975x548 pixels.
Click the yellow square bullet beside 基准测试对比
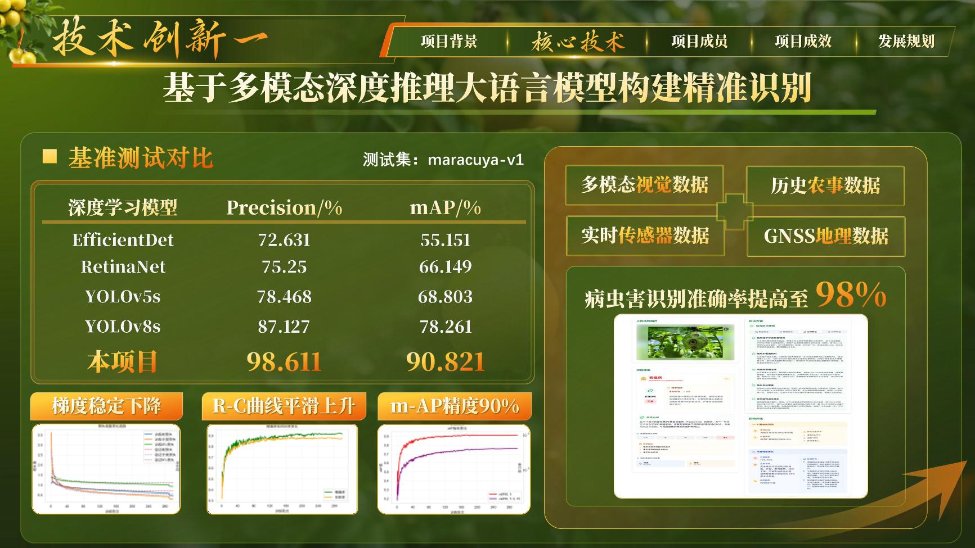(50, 157)
